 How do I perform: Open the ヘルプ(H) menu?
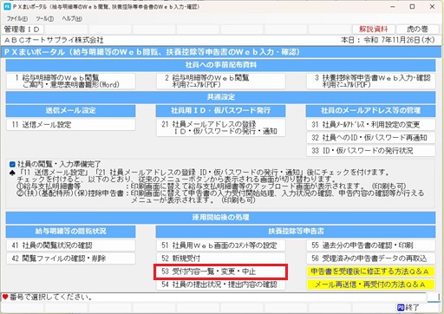coord(72,18)
